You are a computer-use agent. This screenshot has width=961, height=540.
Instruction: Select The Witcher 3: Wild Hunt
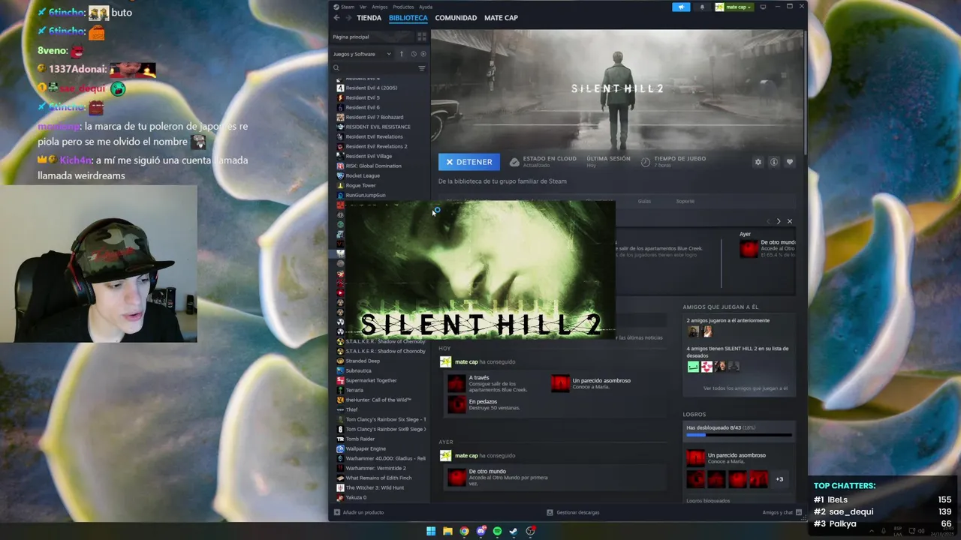375,487
